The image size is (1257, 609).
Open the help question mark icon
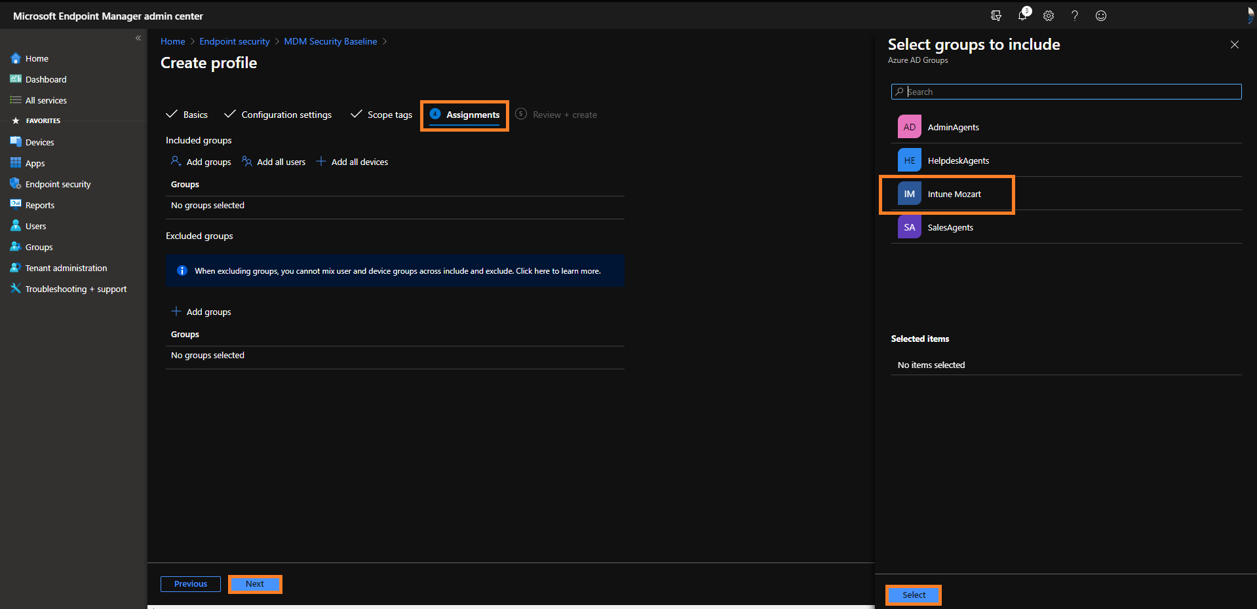(1075, 16)
